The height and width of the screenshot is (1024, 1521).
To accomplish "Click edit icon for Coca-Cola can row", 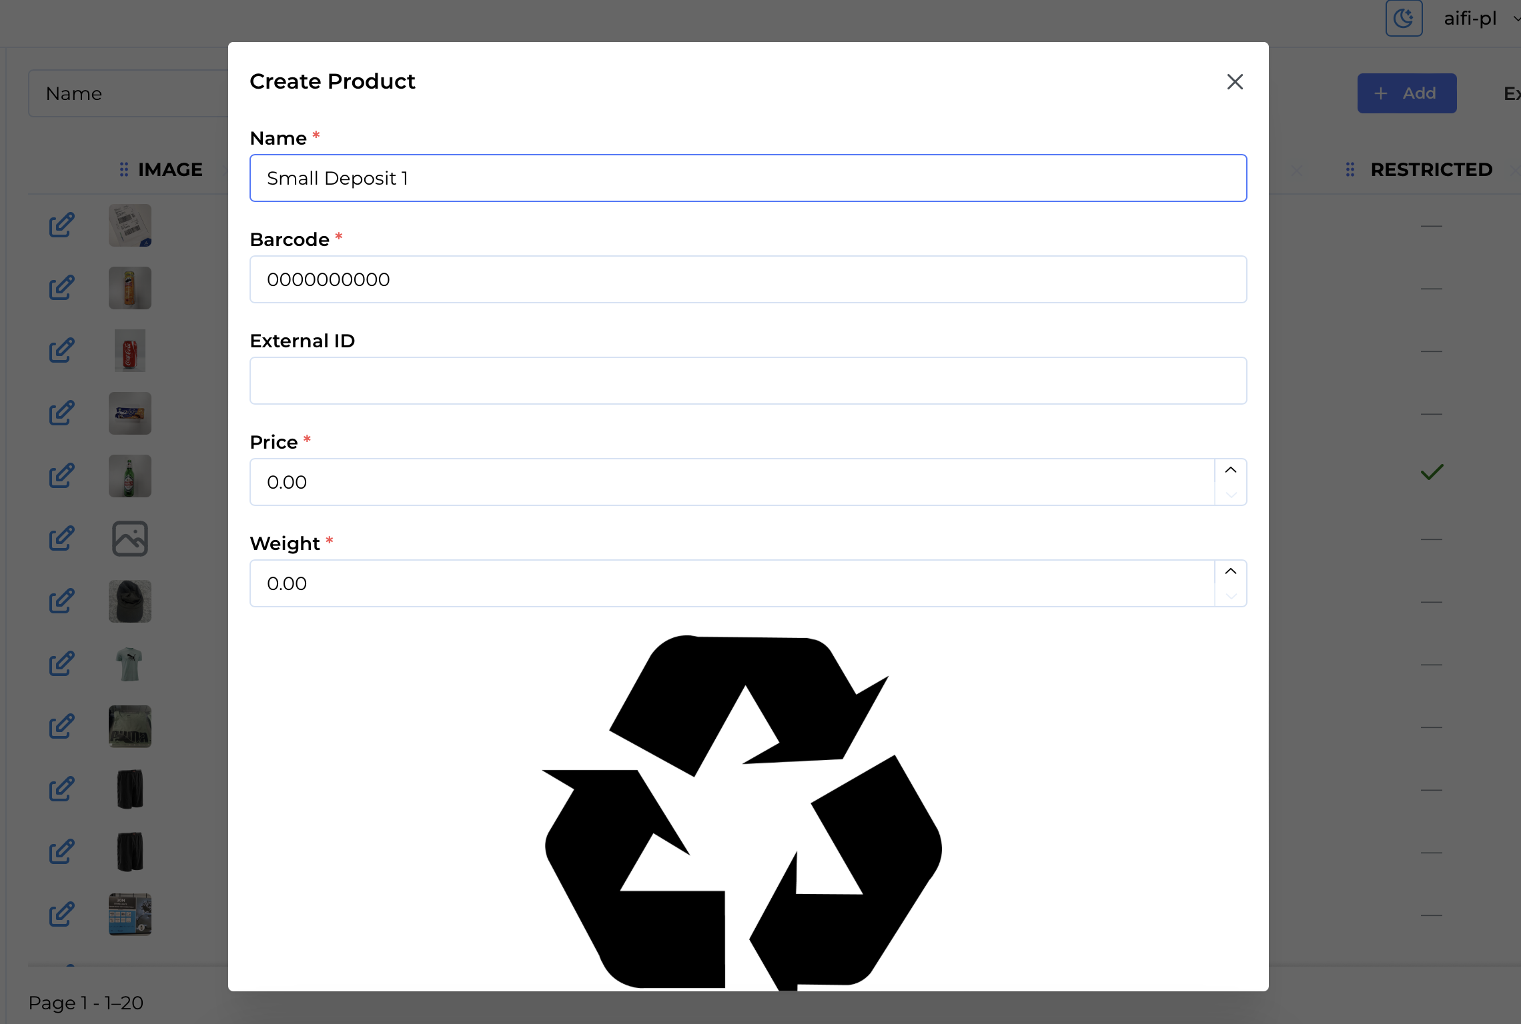I will [61, 351].
